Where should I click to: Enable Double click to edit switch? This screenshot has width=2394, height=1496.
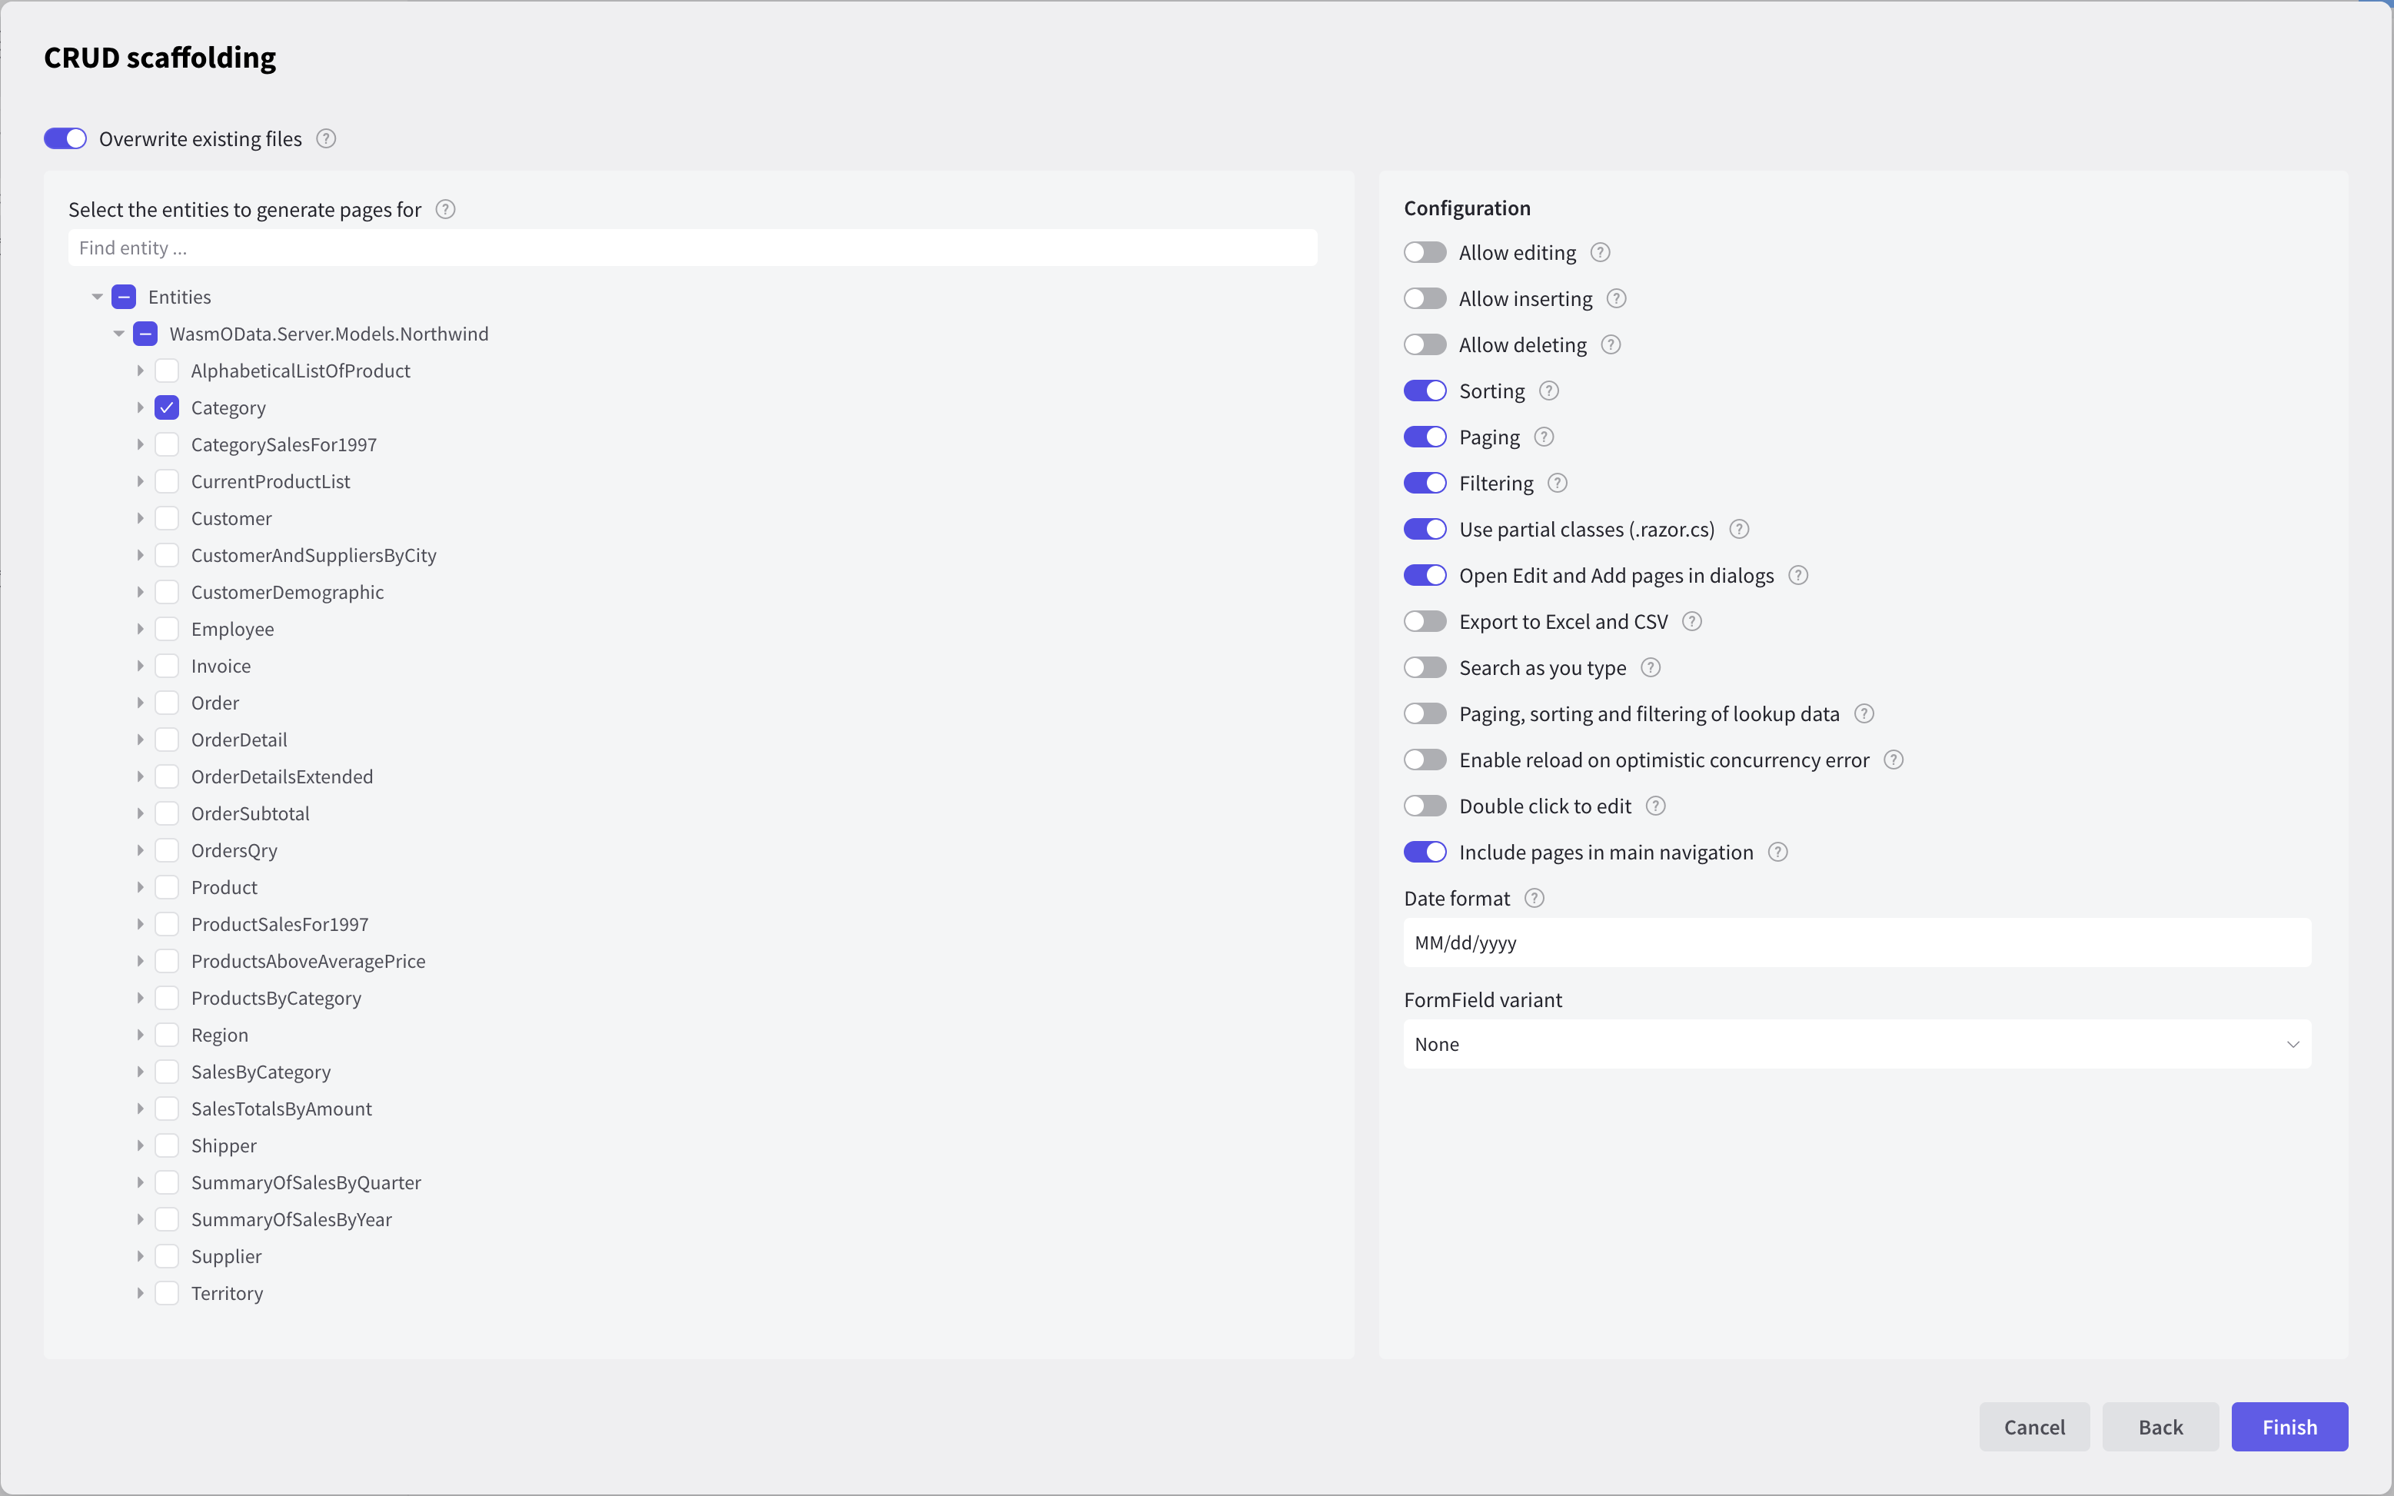[1425, 806]
